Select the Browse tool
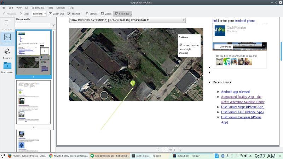 click(x=92, y=14)
